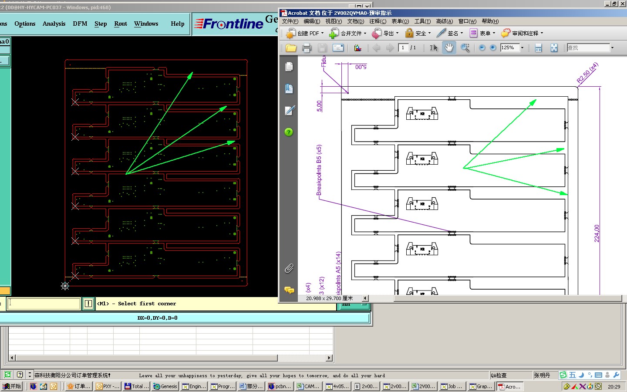
Task: Open the Comments panel speech bubble icon
Action: click(x=289, y=290)
